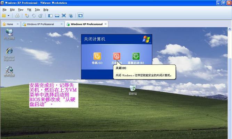Open the power options dropdown arrow
Screen dimensions: 232x139
(x=8, y=16)
